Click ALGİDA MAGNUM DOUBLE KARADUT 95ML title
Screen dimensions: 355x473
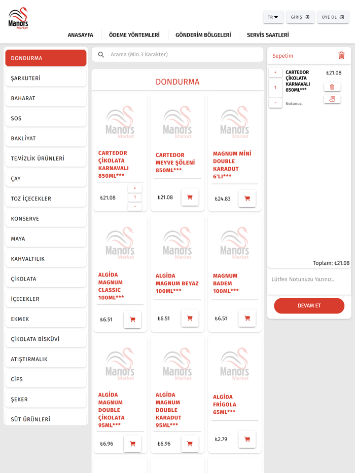tap(168, 410)
